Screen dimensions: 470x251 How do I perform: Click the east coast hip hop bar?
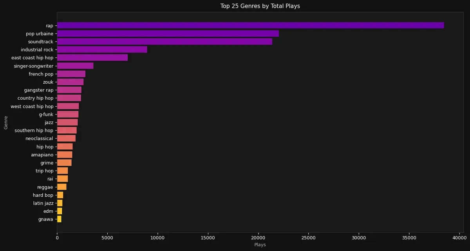click(92, 57)
